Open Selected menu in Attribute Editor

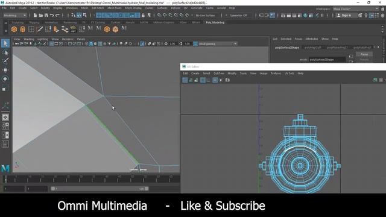pos(286,39)
